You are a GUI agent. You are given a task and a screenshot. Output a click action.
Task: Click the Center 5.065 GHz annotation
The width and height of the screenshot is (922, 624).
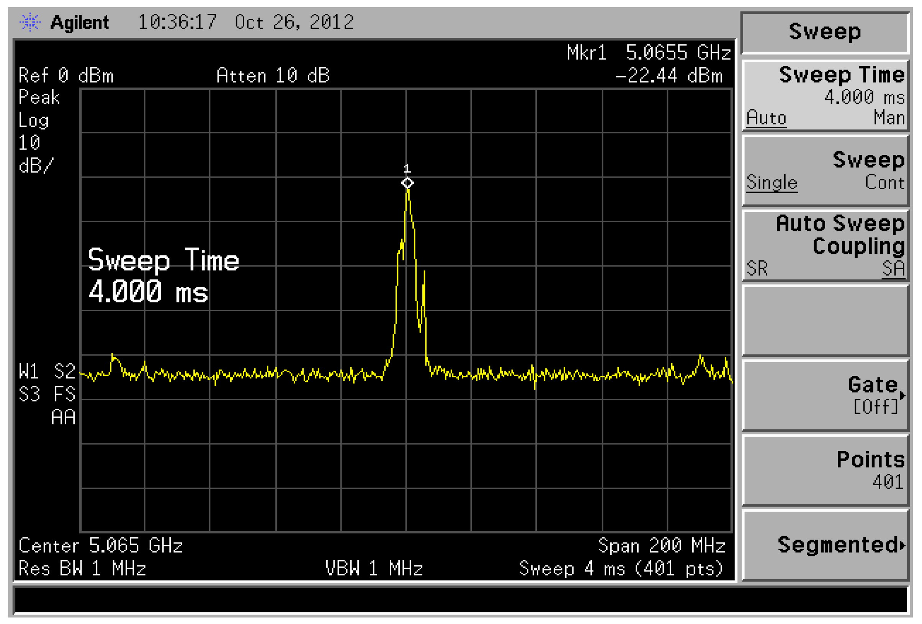point(101,546)
